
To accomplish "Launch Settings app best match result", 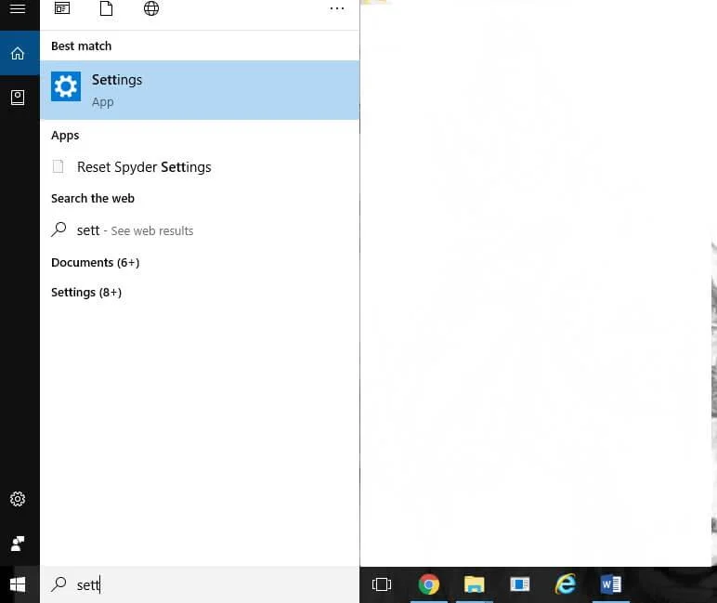I will (200, 90).
